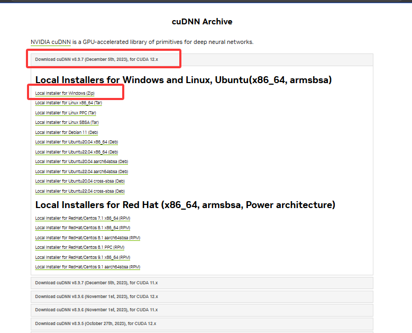412x333 pixels.
Task: Open RedHat/Centos 8.1 PPC (RPM) link
Action: tap(80, 248)
